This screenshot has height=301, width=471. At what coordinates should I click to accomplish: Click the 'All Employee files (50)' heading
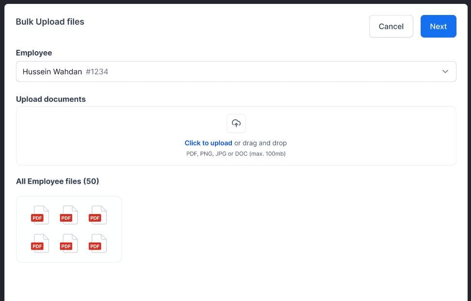tap(57, 181)
